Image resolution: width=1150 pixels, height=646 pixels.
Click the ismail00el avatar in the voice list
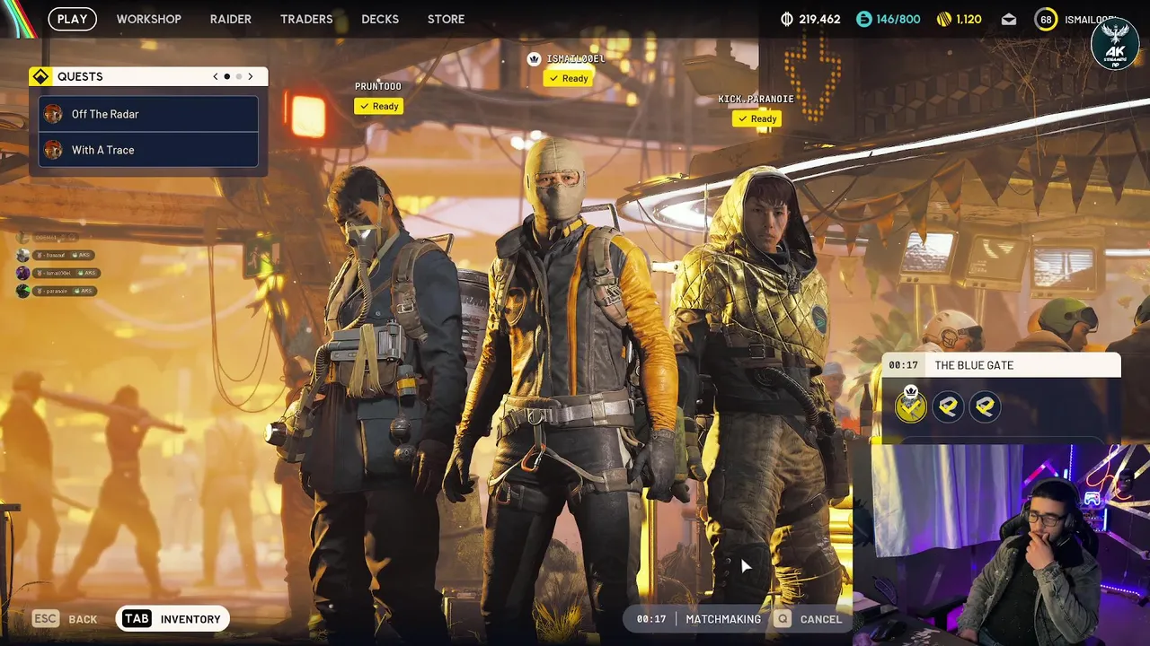coord(23,273)
